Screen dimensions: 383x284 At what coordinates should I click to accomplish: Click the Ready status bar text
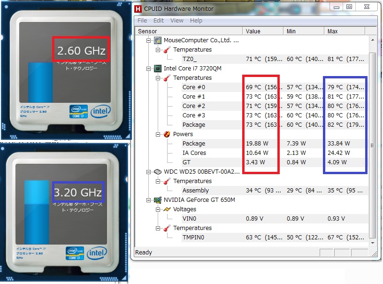[x=144, y=253]
